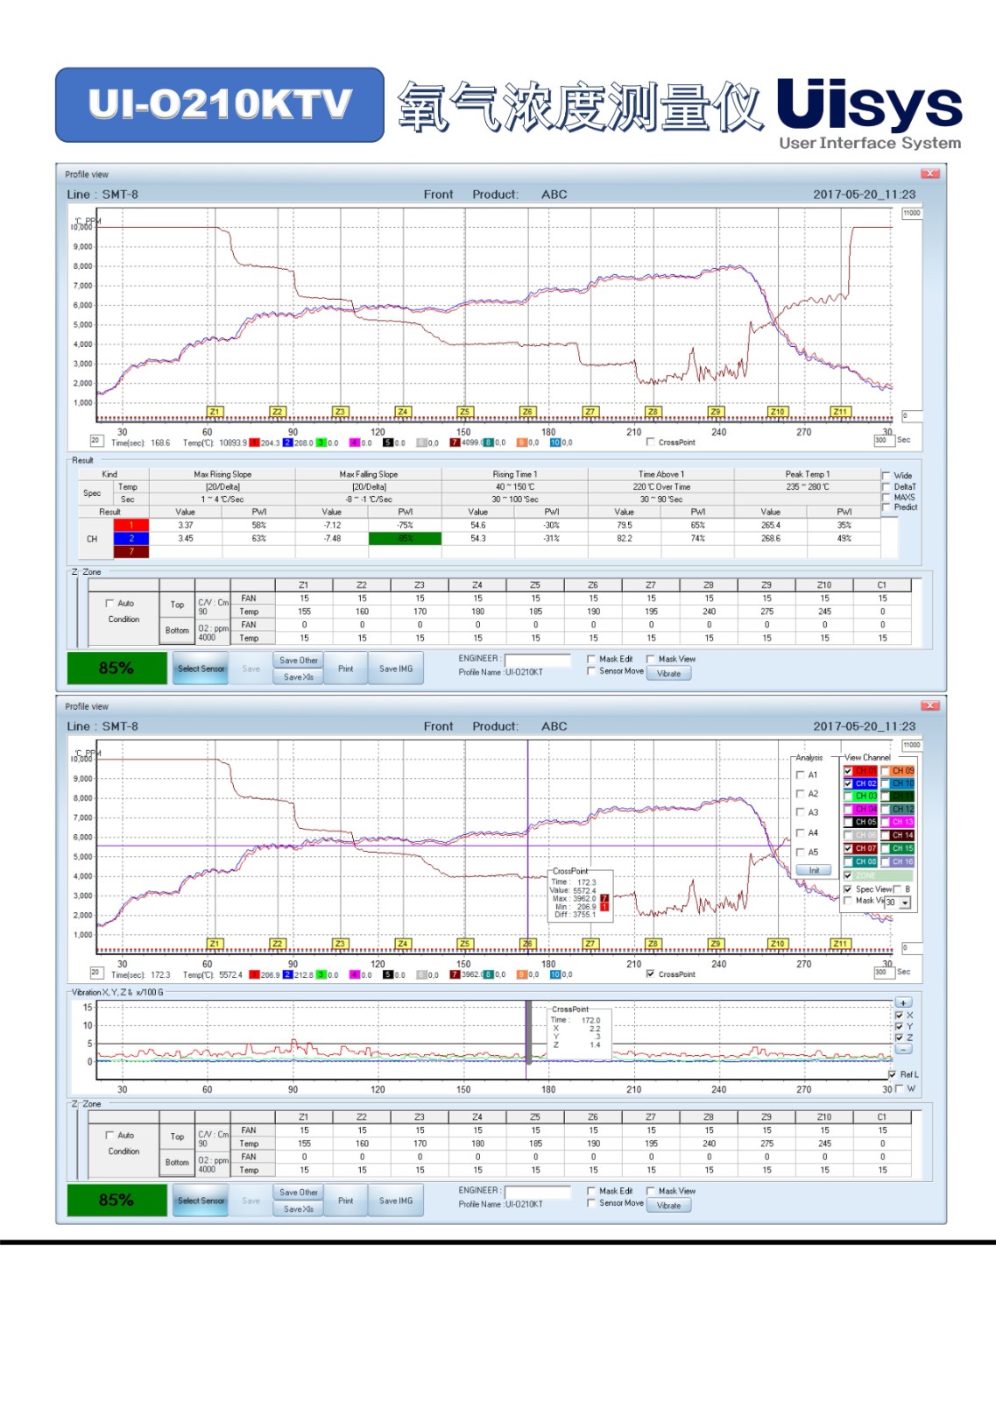Enable the Wide checkbox

point(887,476)
